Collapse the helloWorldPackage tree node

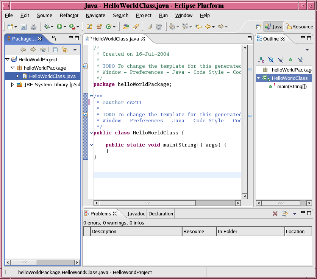(12, 68)
